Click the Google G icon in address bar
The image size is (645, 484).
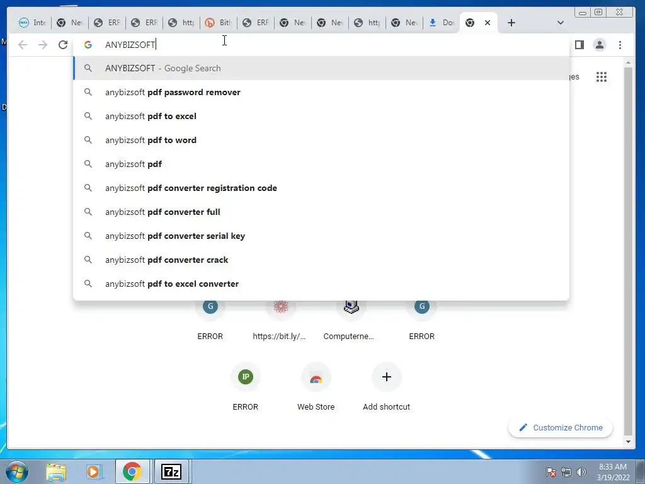(88, 45)
